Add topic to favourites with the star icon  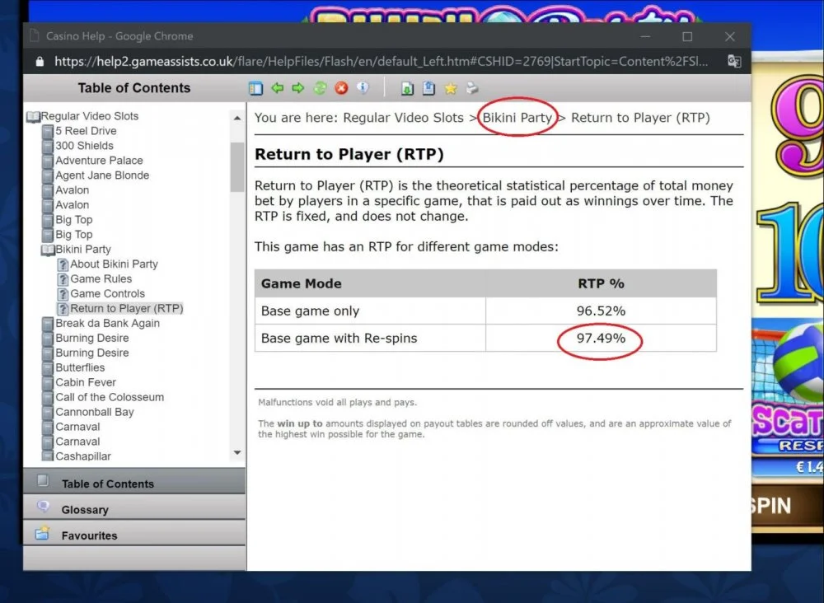coord(451,88)
